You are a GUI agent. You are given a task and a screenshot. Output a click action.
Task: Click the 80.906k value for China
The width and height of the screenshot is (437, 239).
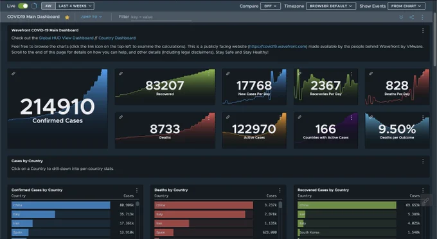coord(127,205)
